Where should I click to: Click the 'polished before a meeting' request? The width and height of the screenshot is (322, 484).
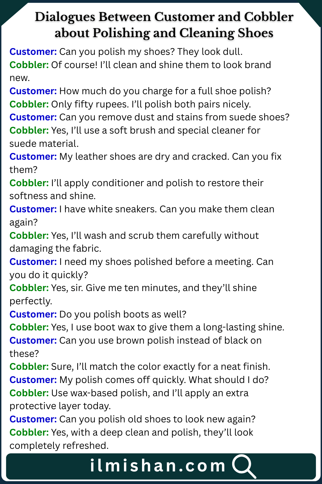166,262
